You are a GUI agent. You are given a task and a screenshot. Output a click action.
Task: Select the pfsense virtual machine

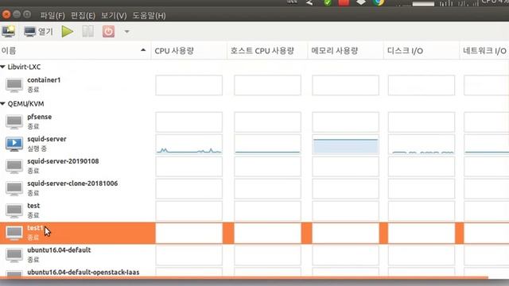254,122
